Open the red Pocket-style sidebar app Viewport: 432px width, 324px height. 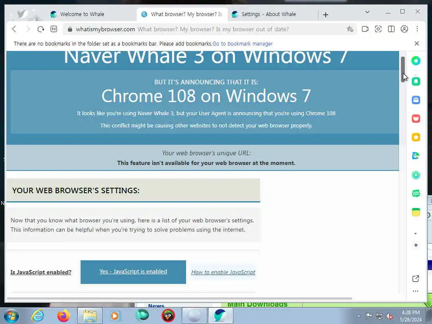pos(416,119)
